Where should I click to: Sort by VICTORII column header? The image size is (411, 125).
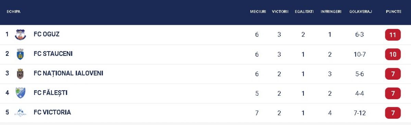[280, 12]
